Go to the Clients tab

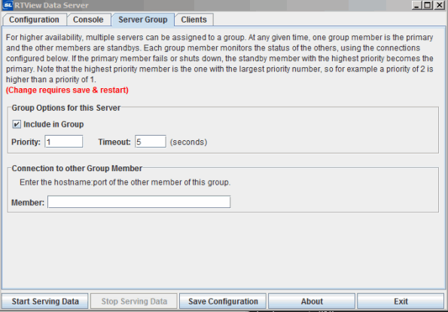point(194,20)
